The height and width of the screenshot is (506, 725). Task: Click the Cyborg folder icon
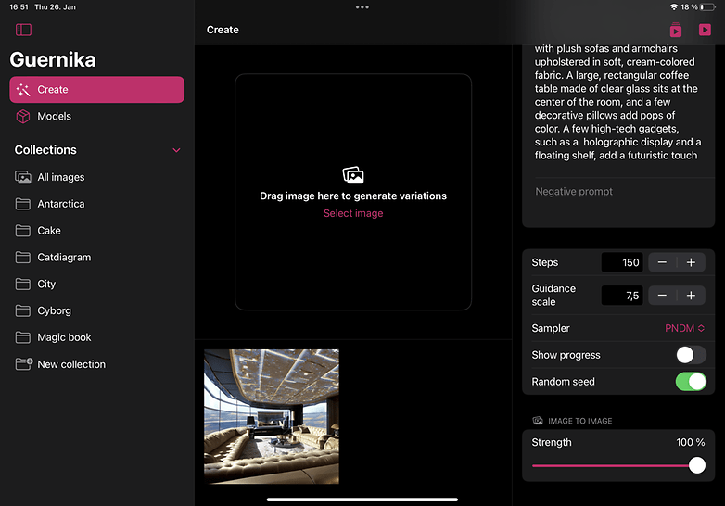click(x=23, y=311)
